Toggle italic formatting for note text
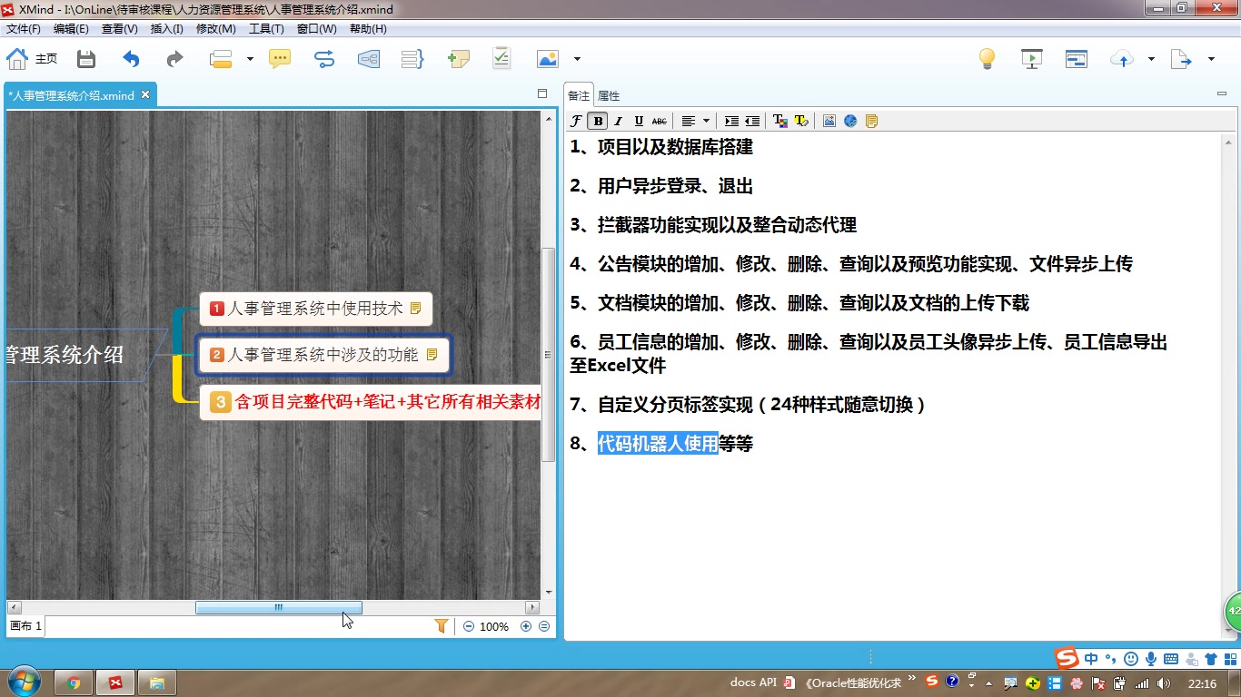This screenshot has height=697, width=1241. [618, 120]
